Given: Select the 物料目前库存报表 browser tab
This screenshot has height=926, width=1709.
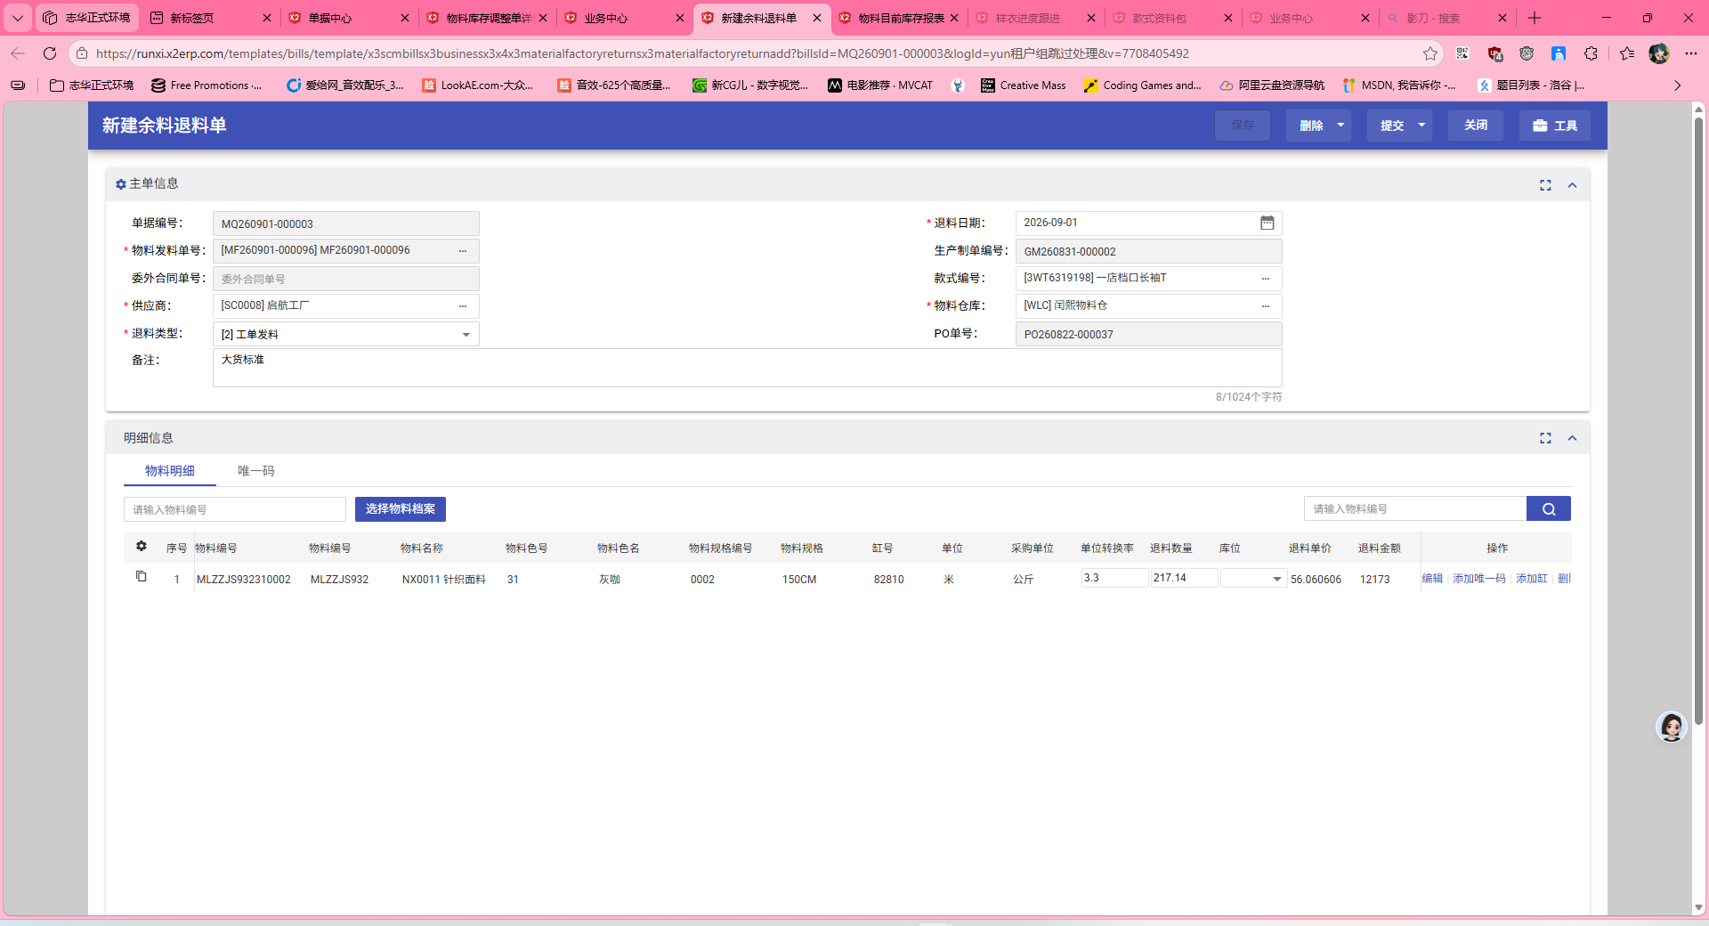Looking at the screenshot, I should [x=901, y=18].
